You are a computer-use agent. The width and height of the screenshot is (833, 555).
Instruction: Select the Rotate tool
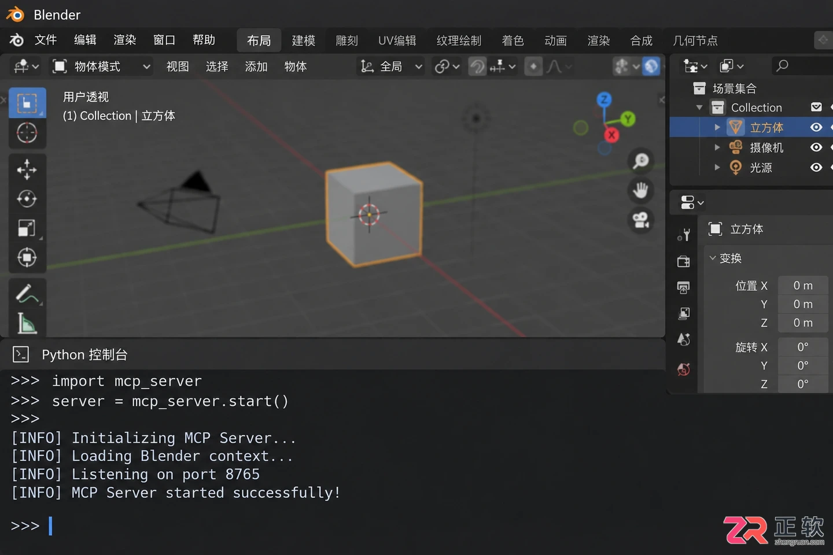point(27,199)
